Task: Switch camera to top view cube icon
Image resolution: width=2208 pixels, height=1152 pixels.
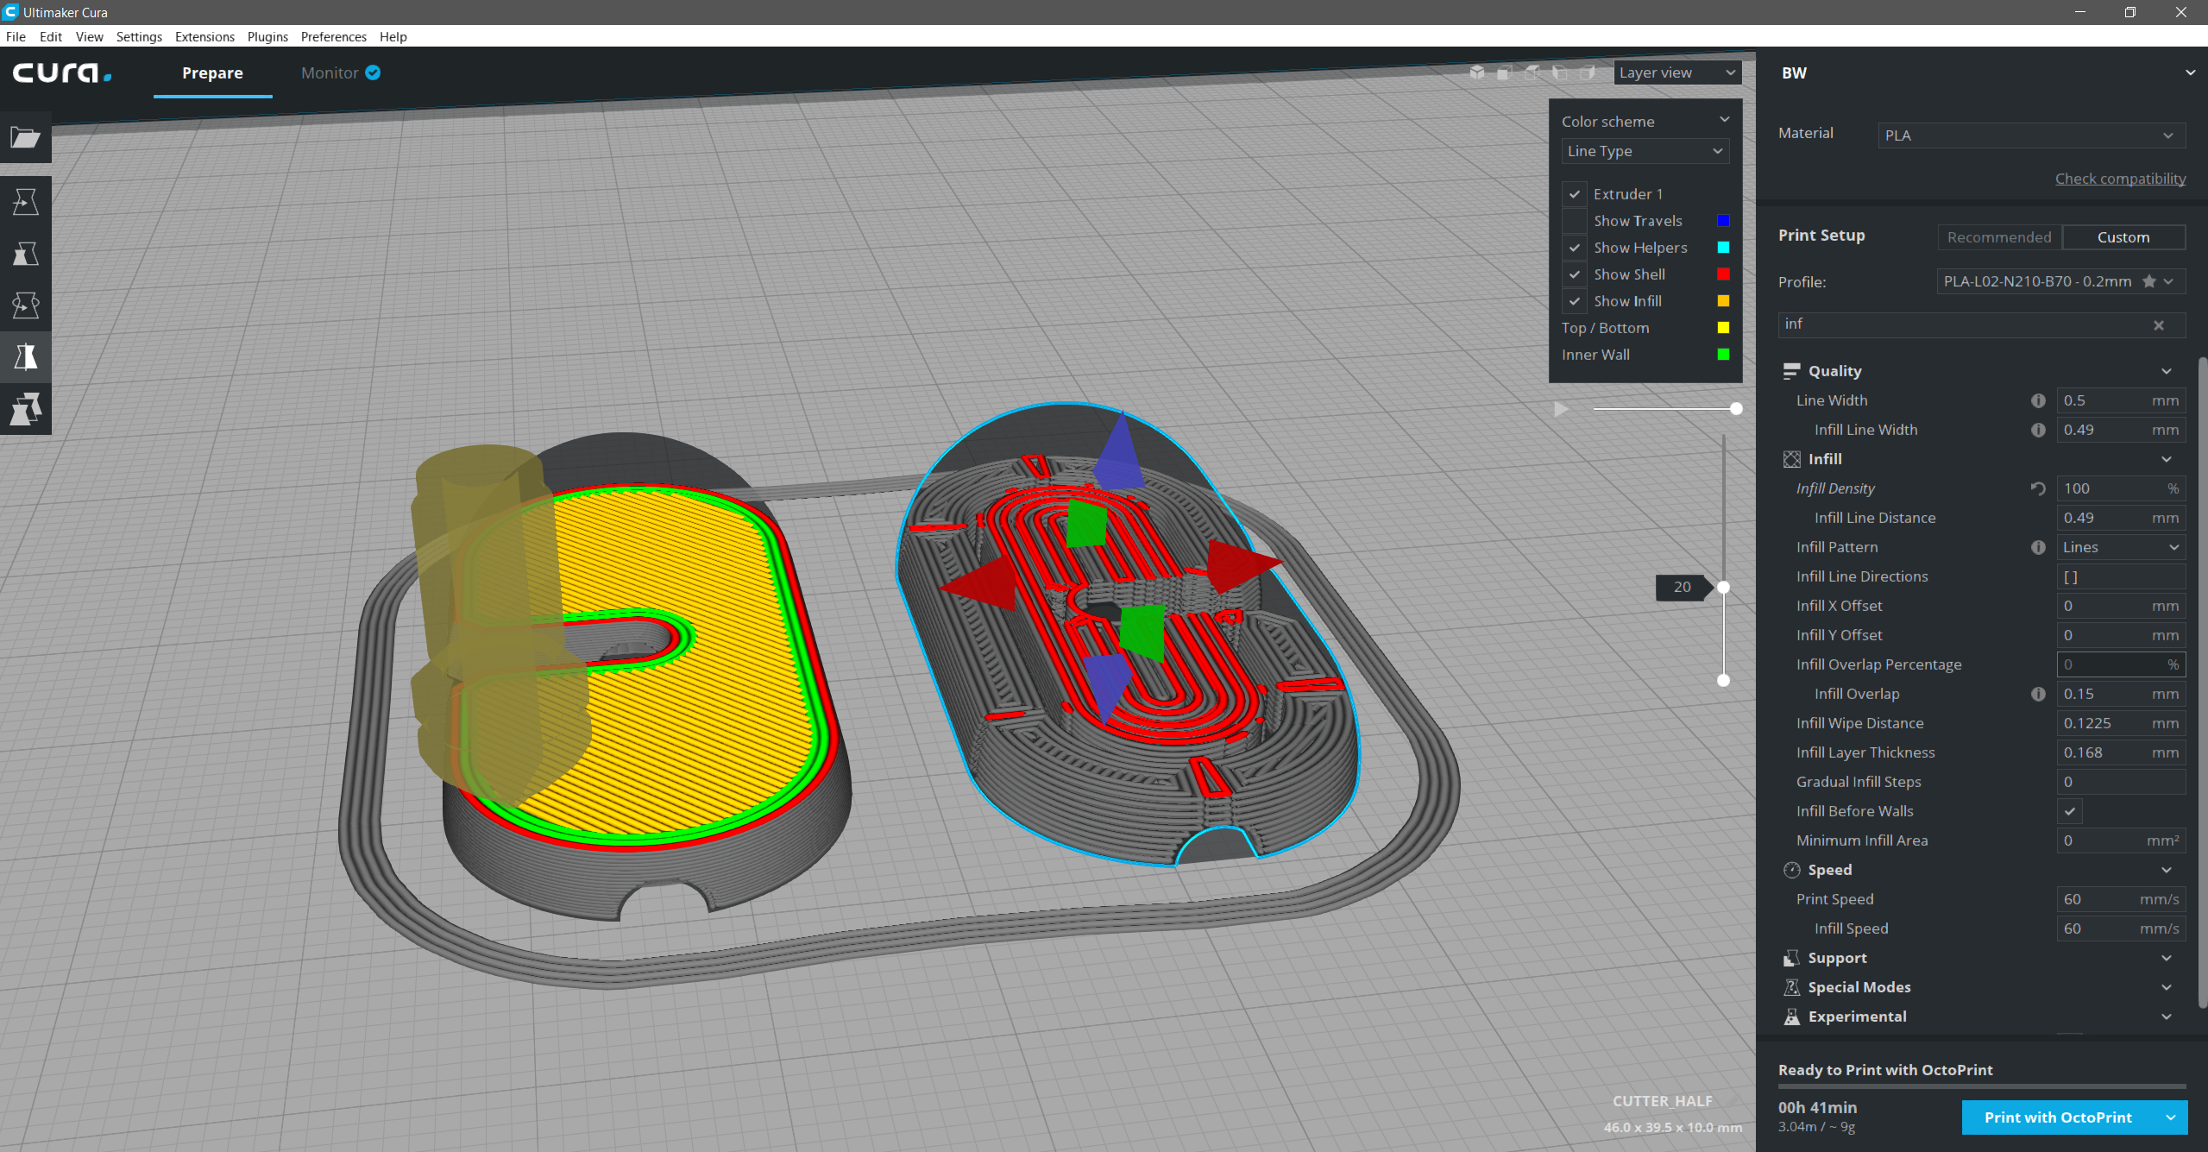Action: tap(1532, 72)
